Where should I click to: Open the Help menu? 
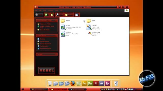tap(61, 10)
